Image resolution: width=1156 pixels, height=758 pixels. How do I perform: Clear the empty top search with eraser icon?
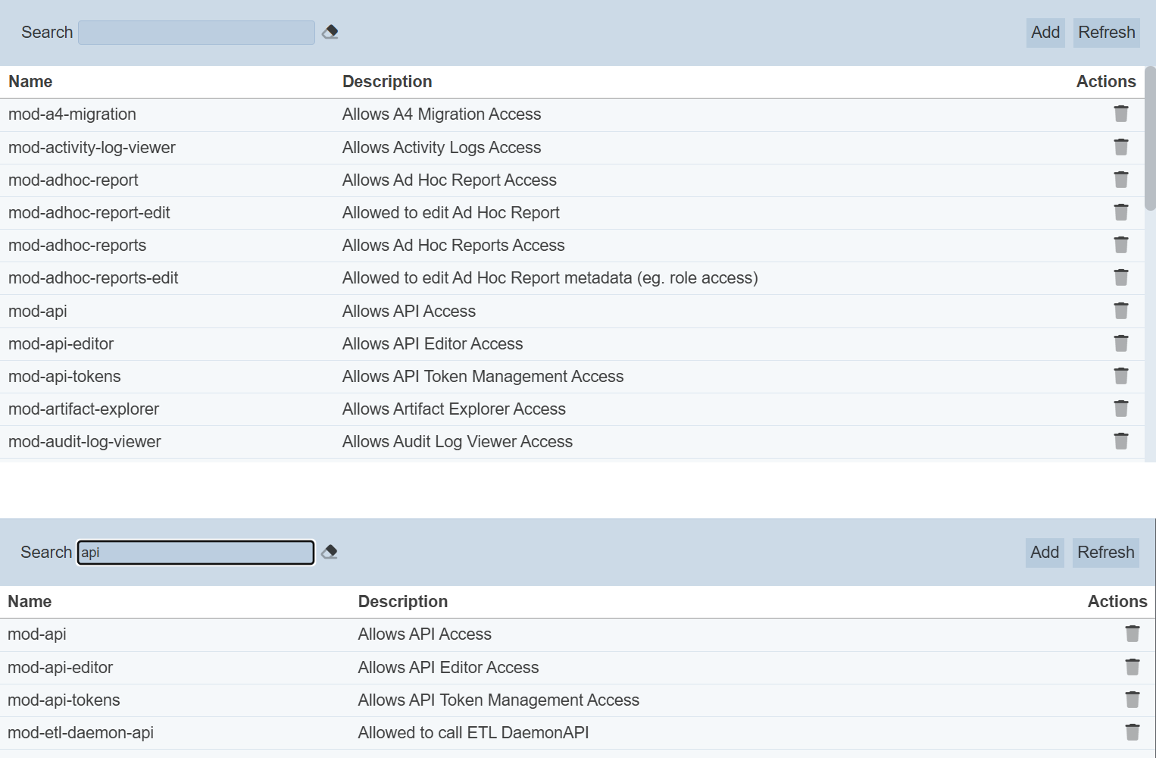click(330, 33)
